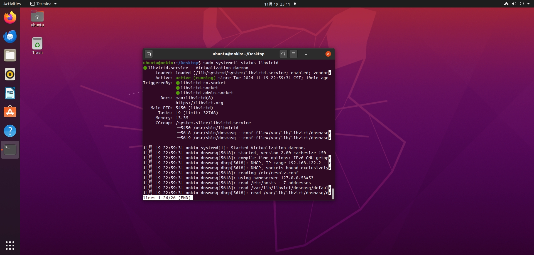The height and width of the screenshot is (255, 534).
Task: Click the volume icon in top bar
Action: point(514,4)
